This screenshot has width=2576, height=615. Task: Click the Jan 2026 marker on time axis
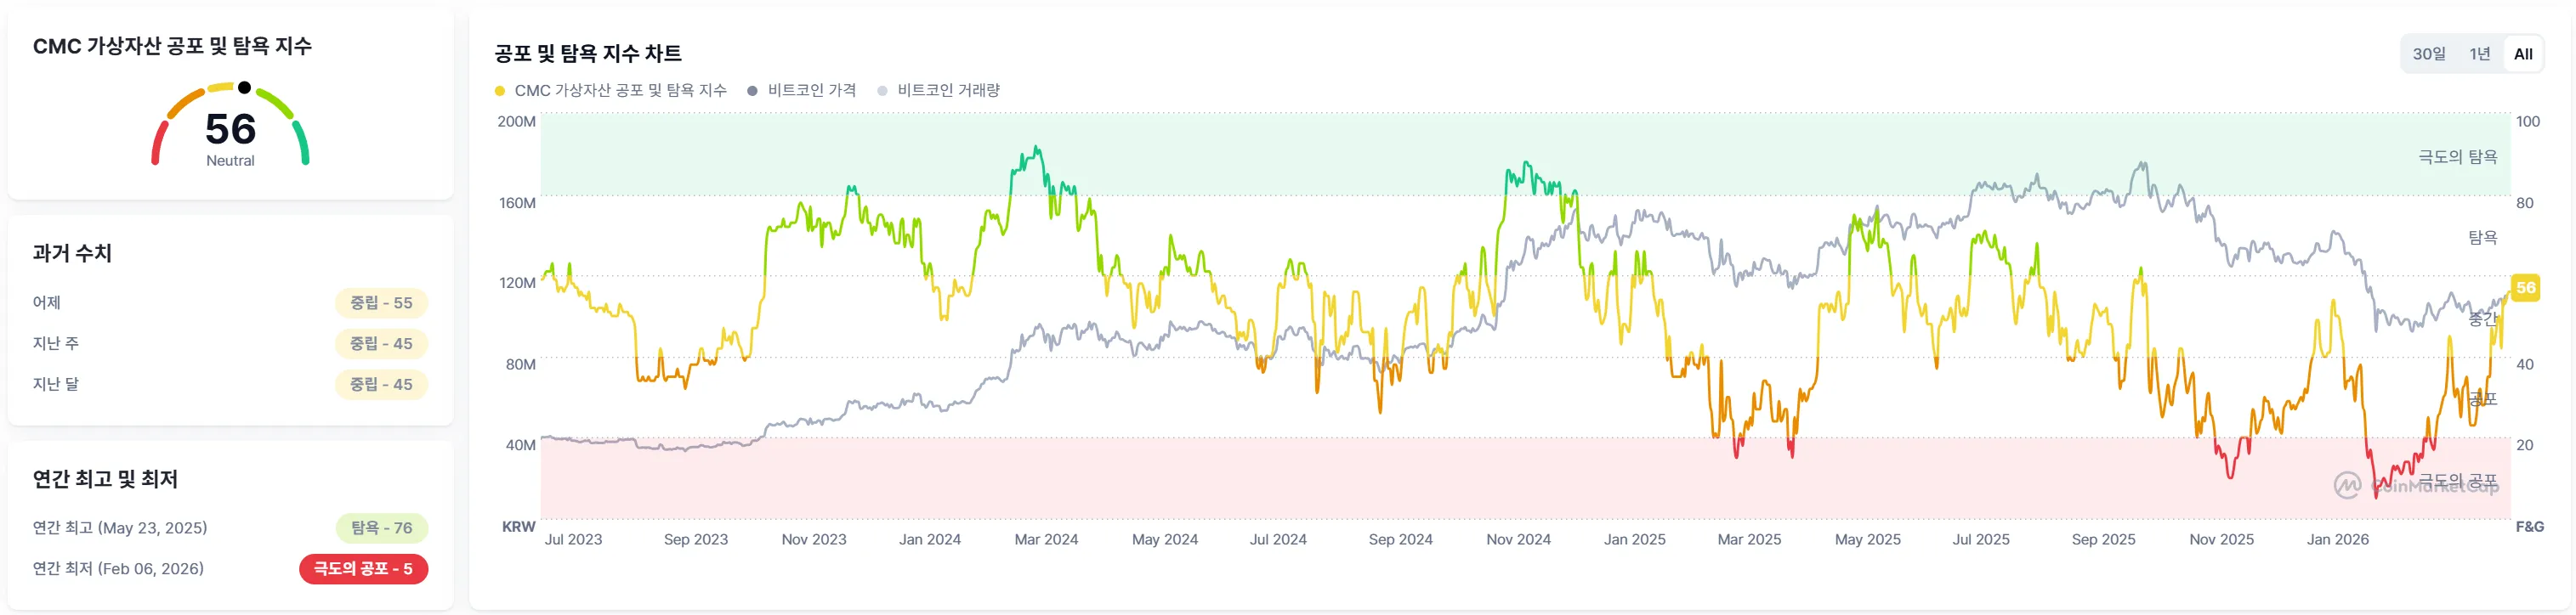(x=2337, y=540)
